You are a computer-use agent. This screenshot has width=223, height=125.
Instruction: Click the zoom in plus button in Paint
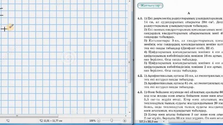pyautogui.click(x=125, y=121)
